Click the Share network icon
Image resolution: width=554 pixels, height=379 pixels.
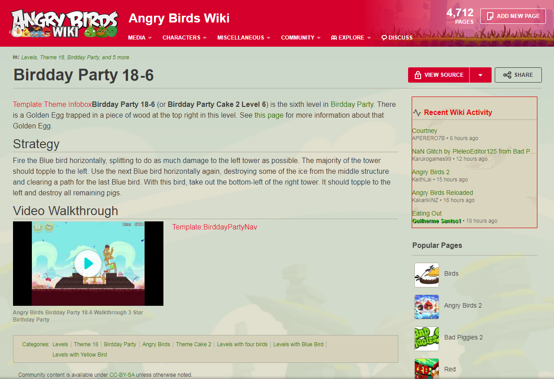507,75
